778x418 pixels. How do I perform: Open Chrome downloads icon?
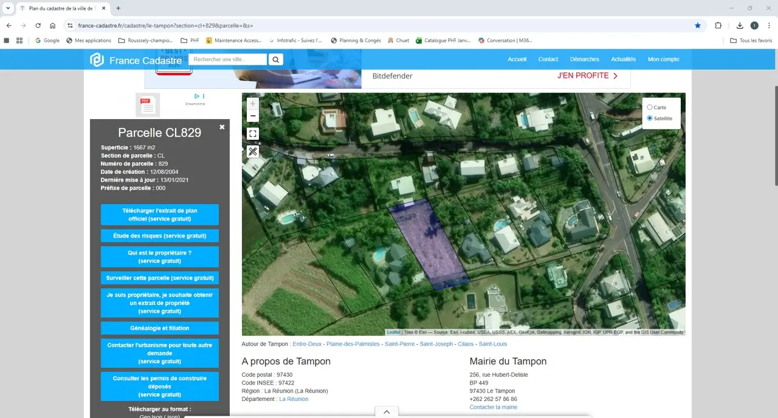[740, 26]
